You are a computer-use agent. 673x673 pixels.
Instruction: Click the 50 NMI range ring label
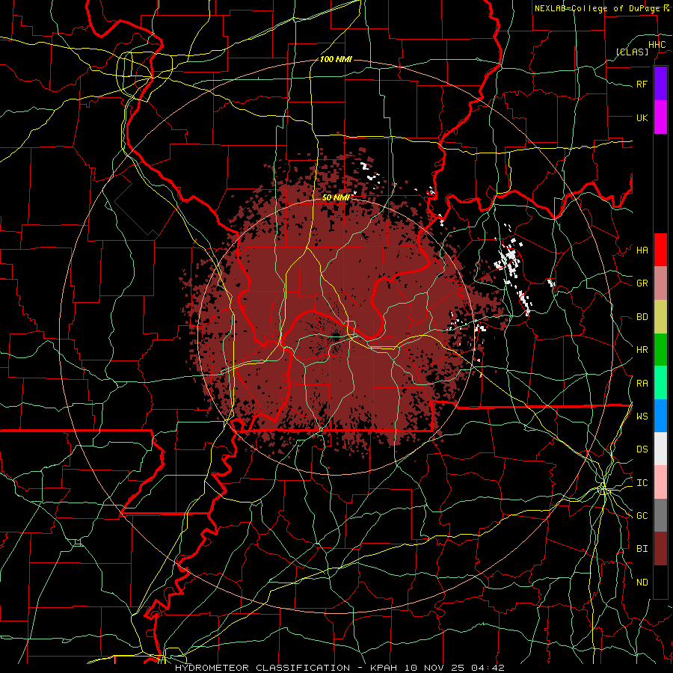[335, 197]
